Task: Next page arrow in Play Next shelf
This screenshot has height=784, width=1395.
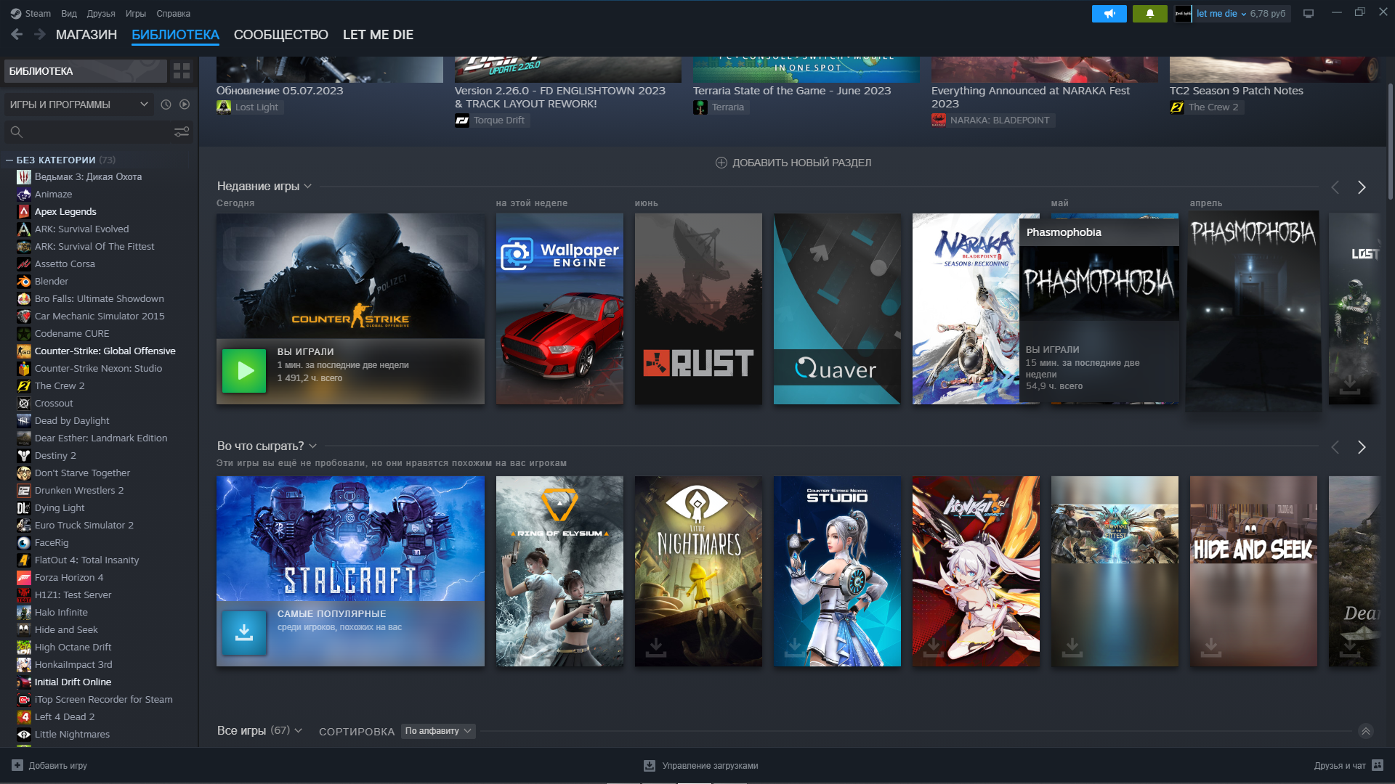Action: coord(1362,447)
